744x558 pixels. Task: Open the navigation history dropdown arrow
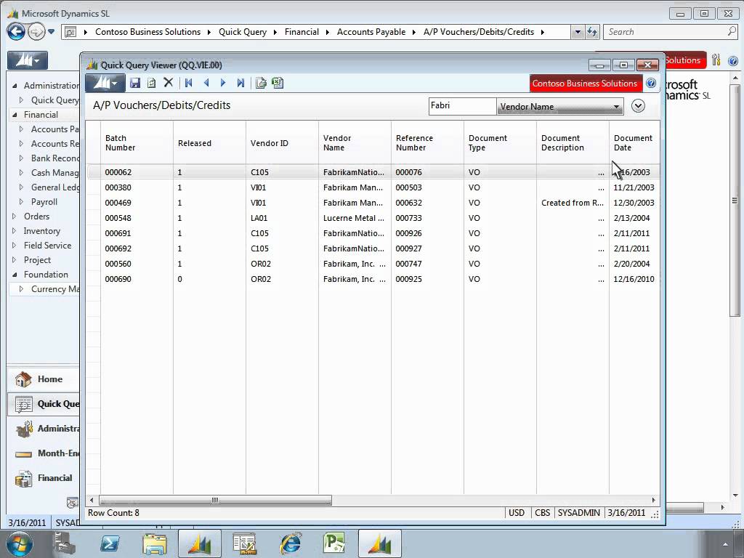pos(52,32)
